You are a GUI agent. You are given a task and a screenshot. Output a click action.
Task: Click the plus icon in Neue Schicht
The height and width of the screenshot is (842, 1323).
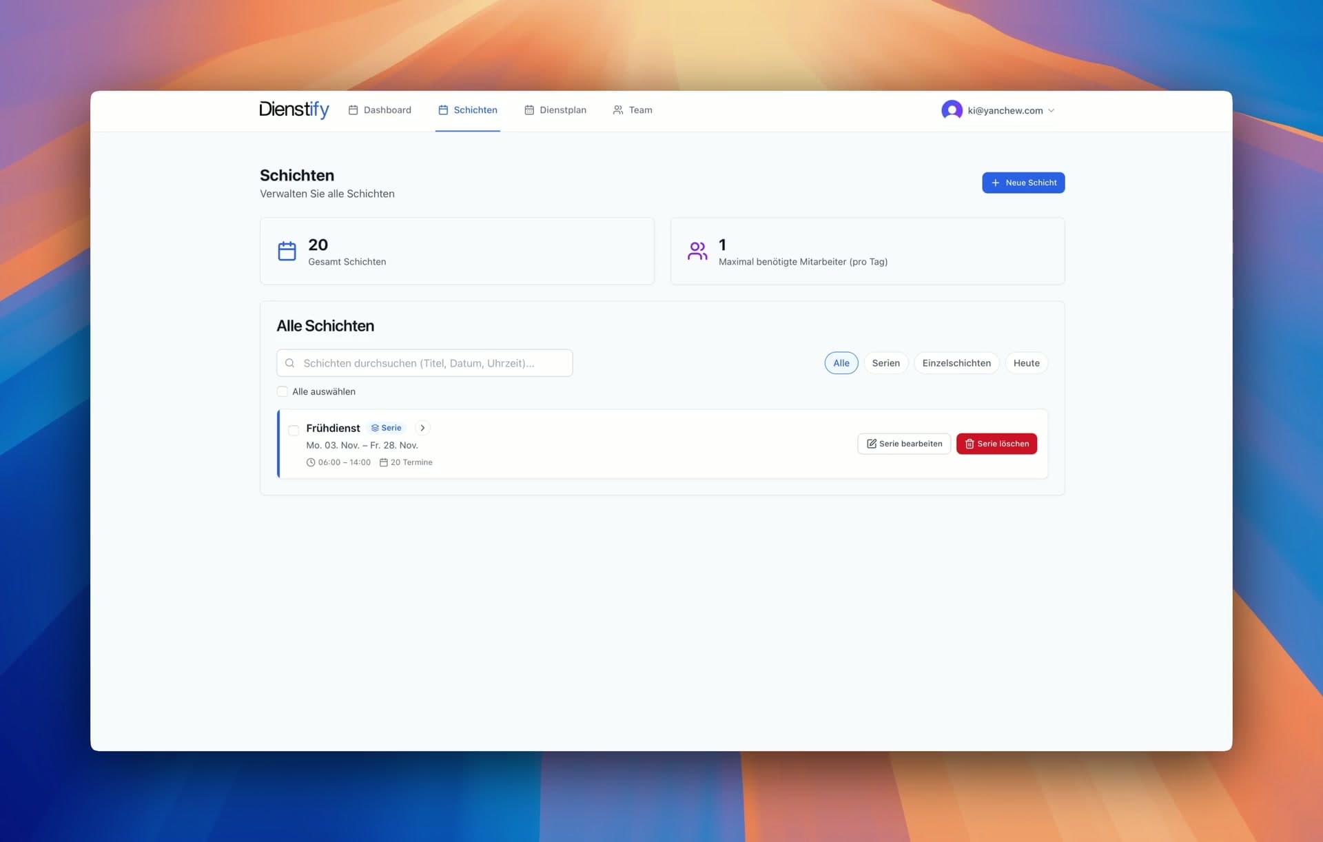(x=995, y=183)
